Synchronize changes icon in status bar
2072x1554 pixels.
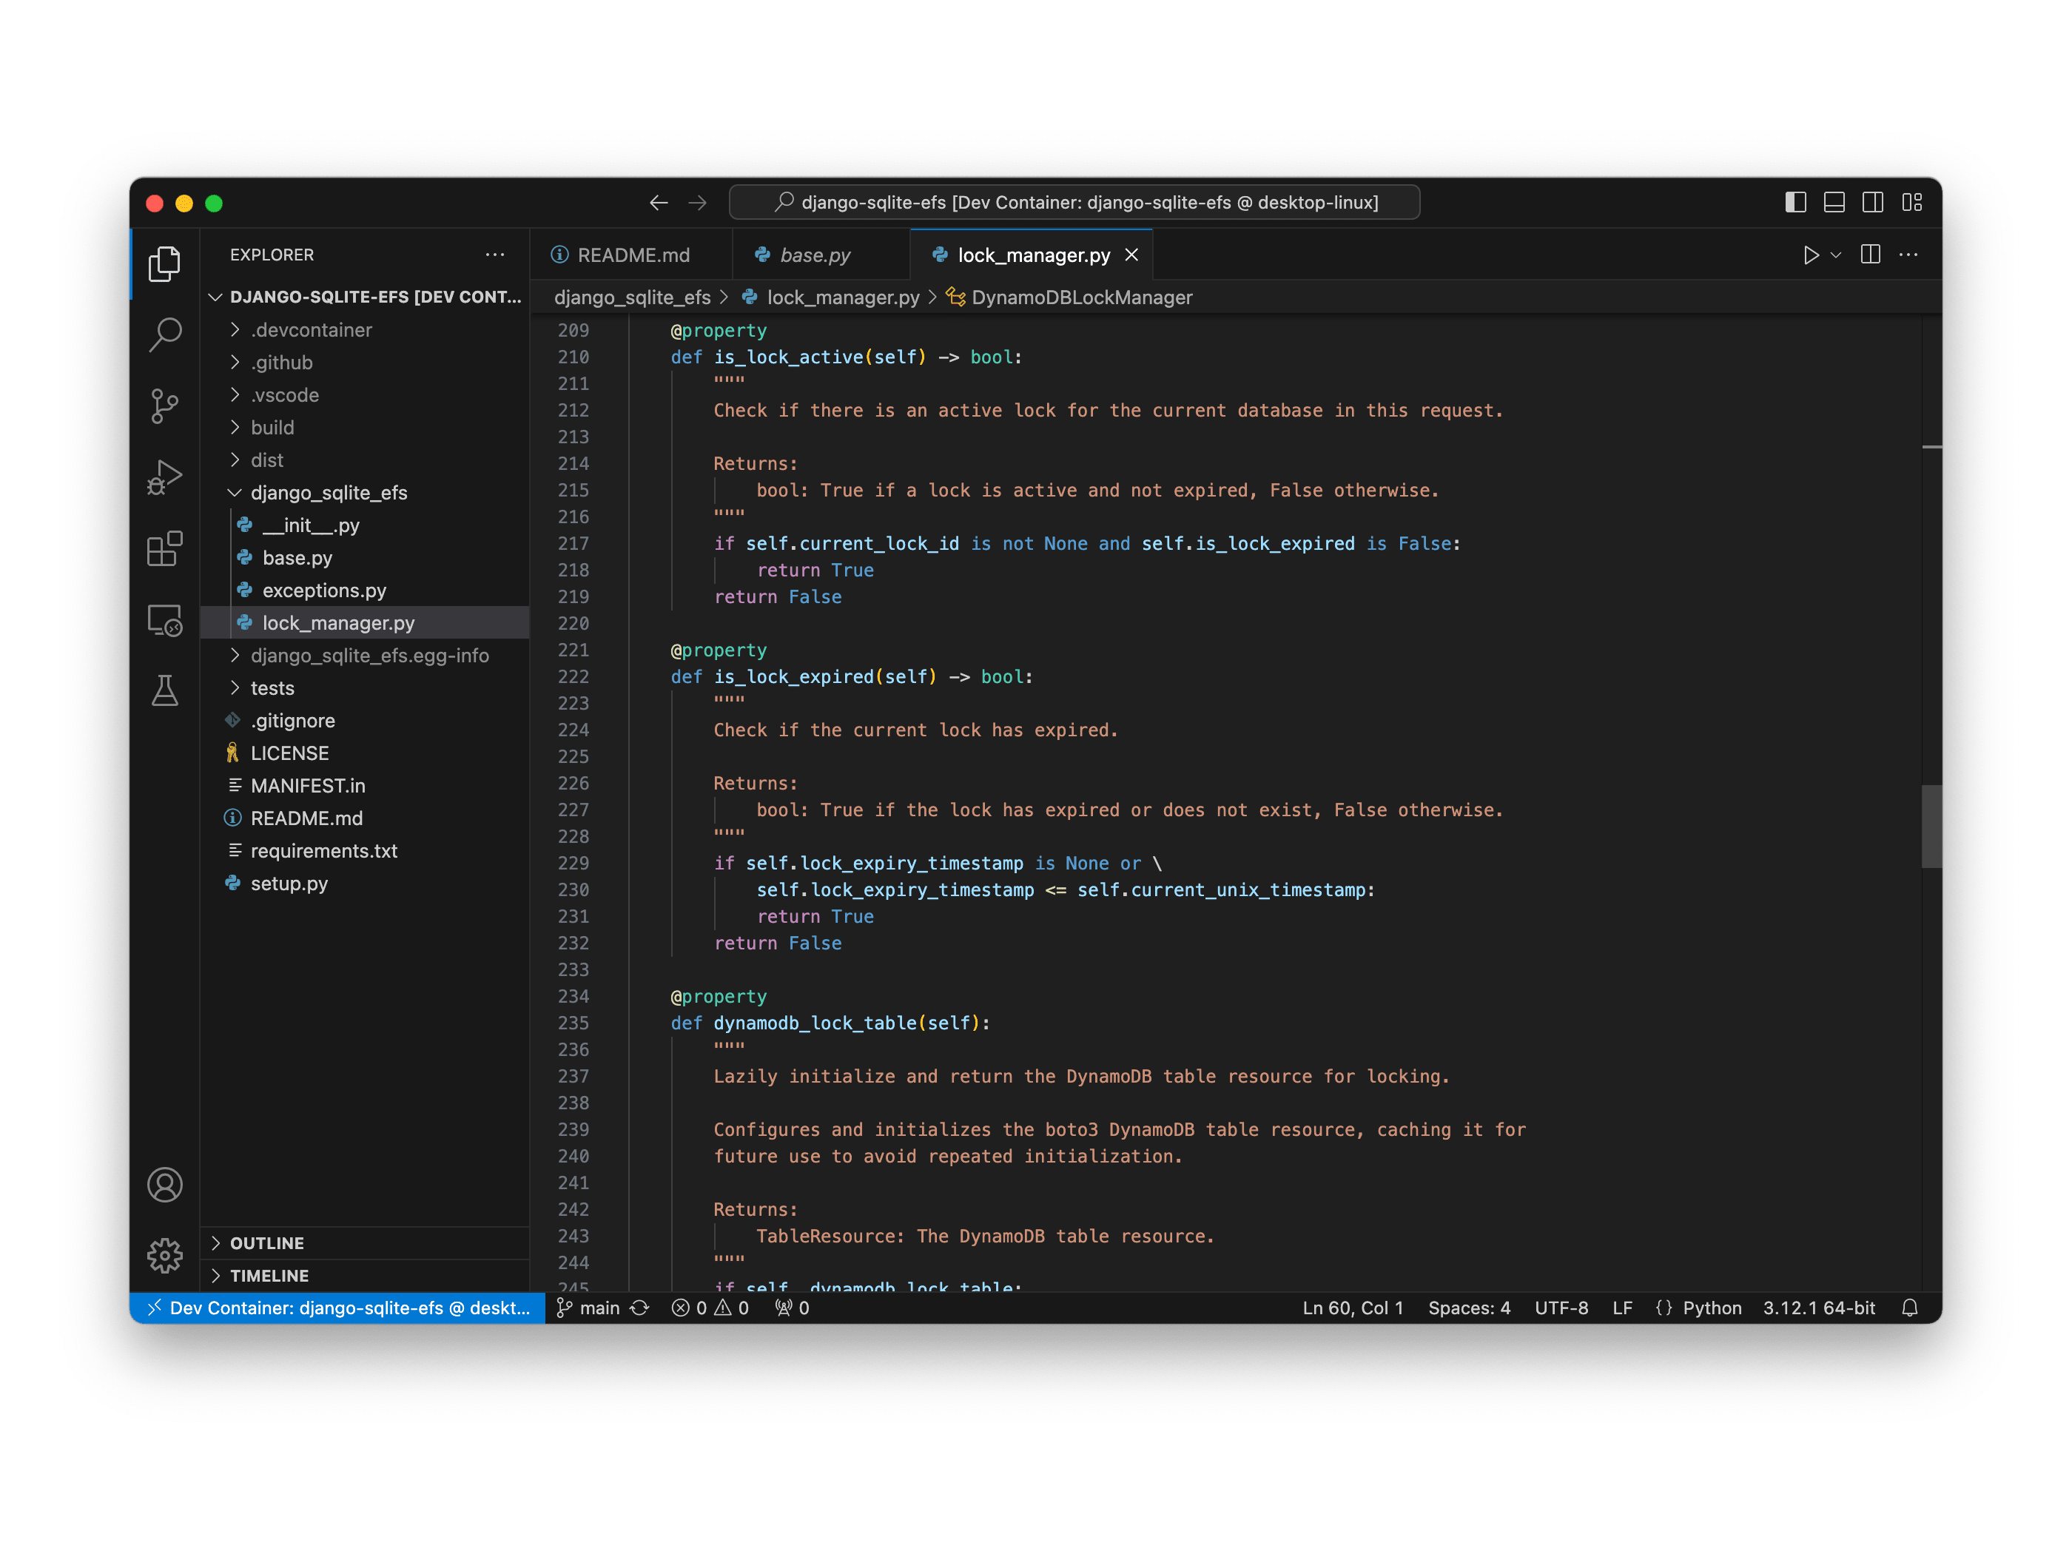(x=640, y=1308)
